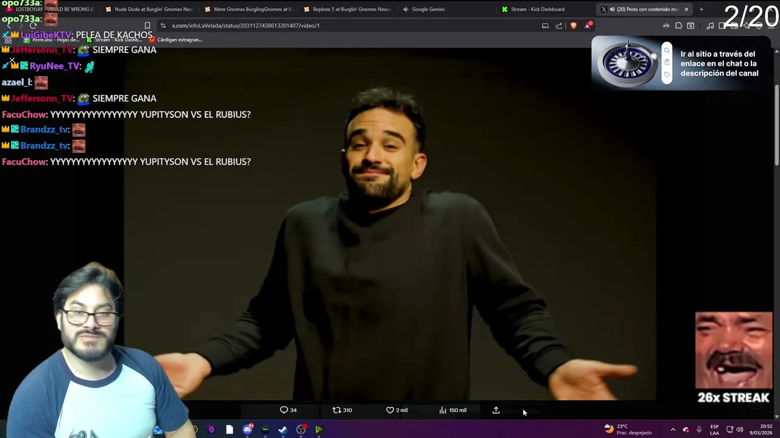Image resolution: width=780 pixels, height=438 pixels.
Task: Like the post showing 2 mil
Action: pyautogui.click(x=397, y=410)
